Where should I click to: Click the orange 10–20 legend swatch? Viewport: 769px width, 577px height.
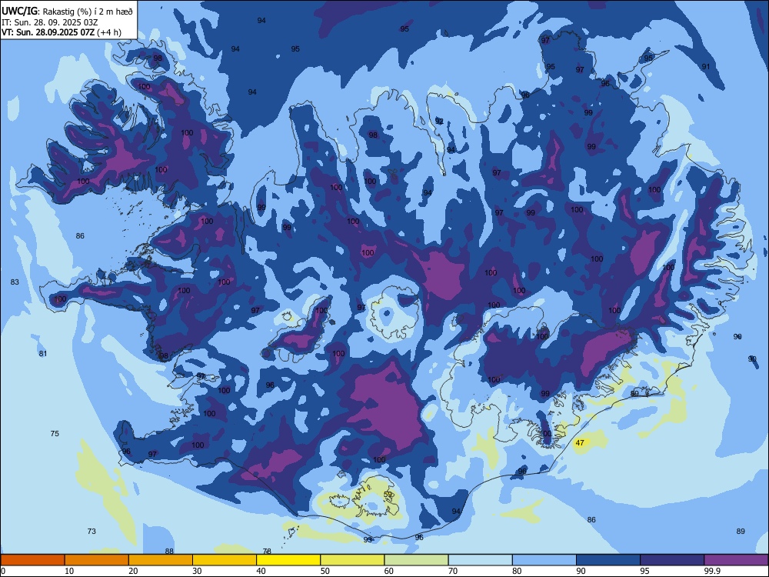[x=97, y=560]
